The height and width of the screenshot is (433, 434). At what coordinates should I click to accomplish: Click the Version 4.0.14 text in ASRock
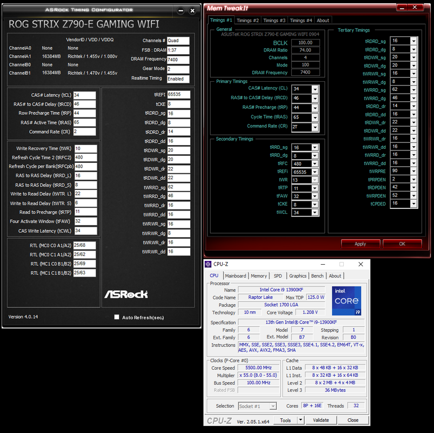23,317
